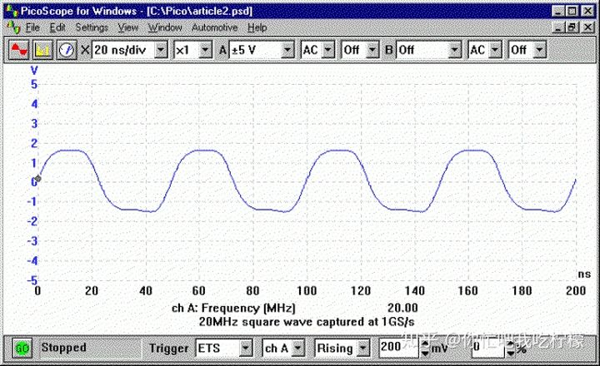Close the PicoScope application window
Image resolution: width=600 pixels, height=366 pixels.
click(x=588, y=11)
